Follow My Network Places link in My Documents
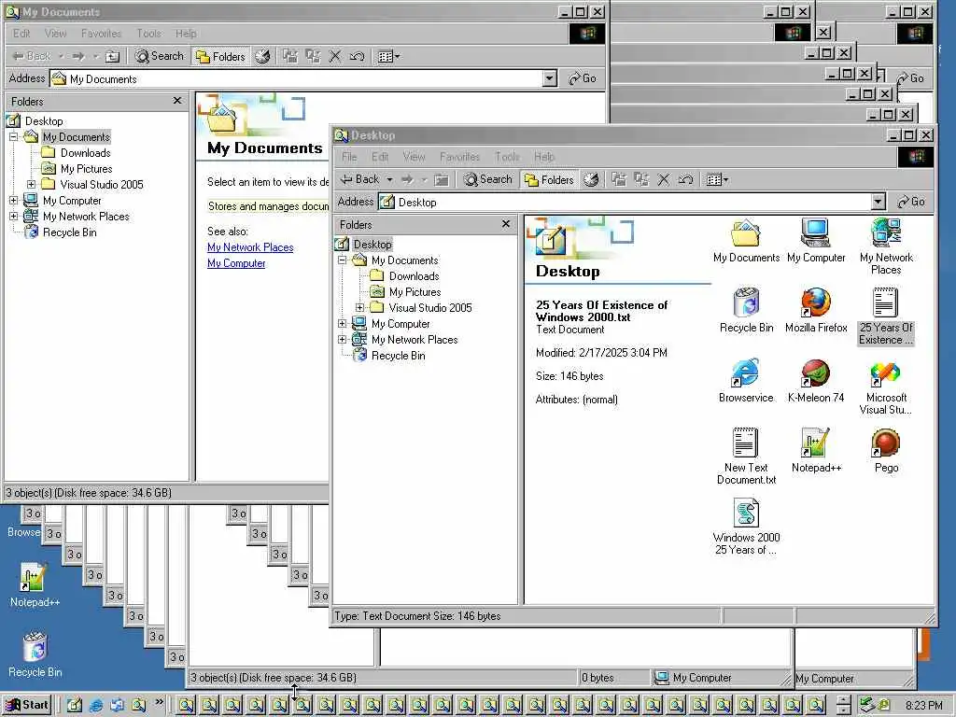956x717 pixels. (x=250, y=247)
